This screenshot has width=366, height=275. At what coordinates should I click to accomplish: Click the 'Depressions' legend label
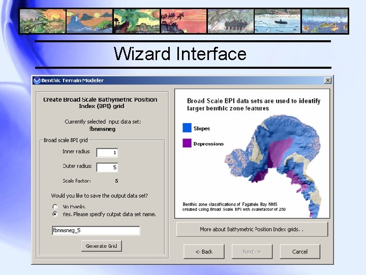[x=208, y=144]
